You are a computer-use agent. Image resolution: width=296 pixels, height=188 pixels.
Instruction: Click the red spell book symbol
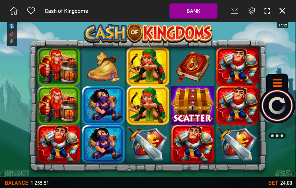coord(193,66)
